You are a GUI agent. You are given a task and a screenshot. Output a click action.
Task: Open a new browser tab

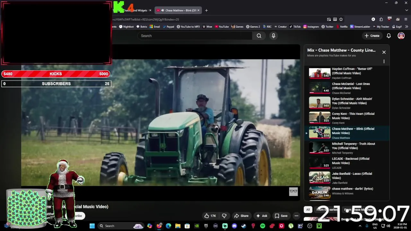point(206,10)
